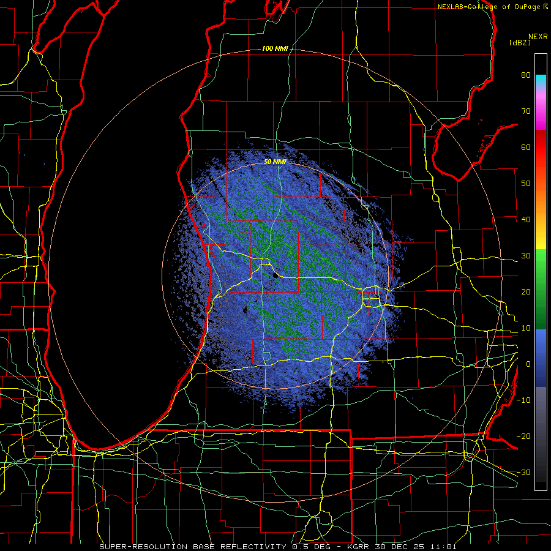Click the 50 dBZ scale value

(x=526, y=184)
